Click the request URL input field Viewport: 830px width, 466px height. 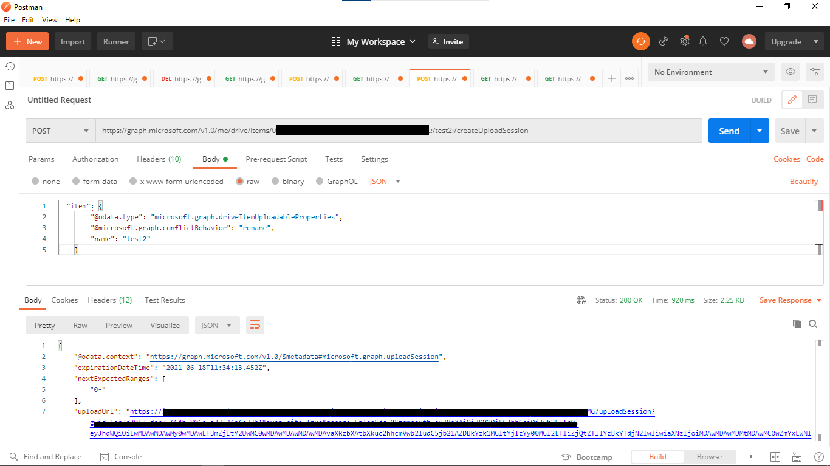click(399, 131)
